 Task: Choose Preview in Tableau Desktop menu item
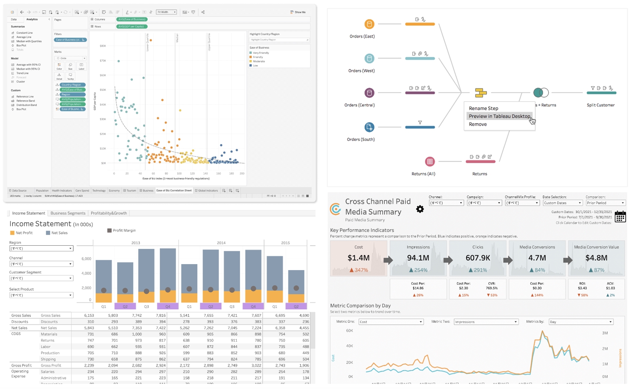pos(499,116)
